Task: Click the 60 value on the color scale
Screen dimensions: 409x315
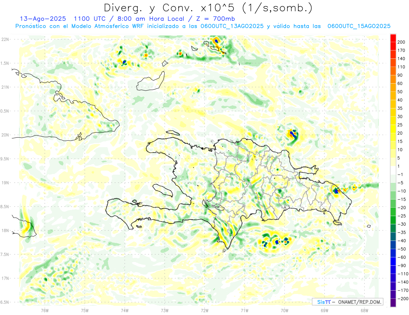Action: pos(400,83)
